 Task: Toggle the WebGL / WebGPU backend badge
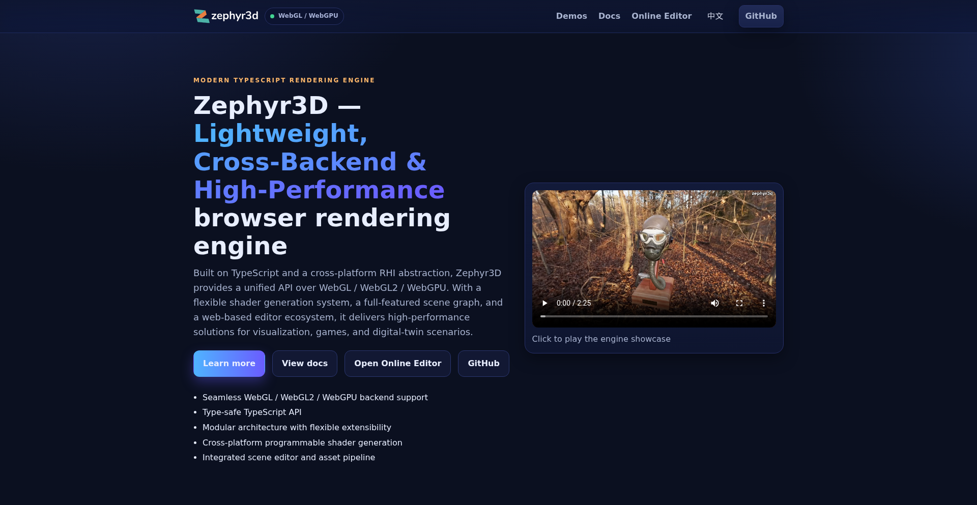pos(304,16)
